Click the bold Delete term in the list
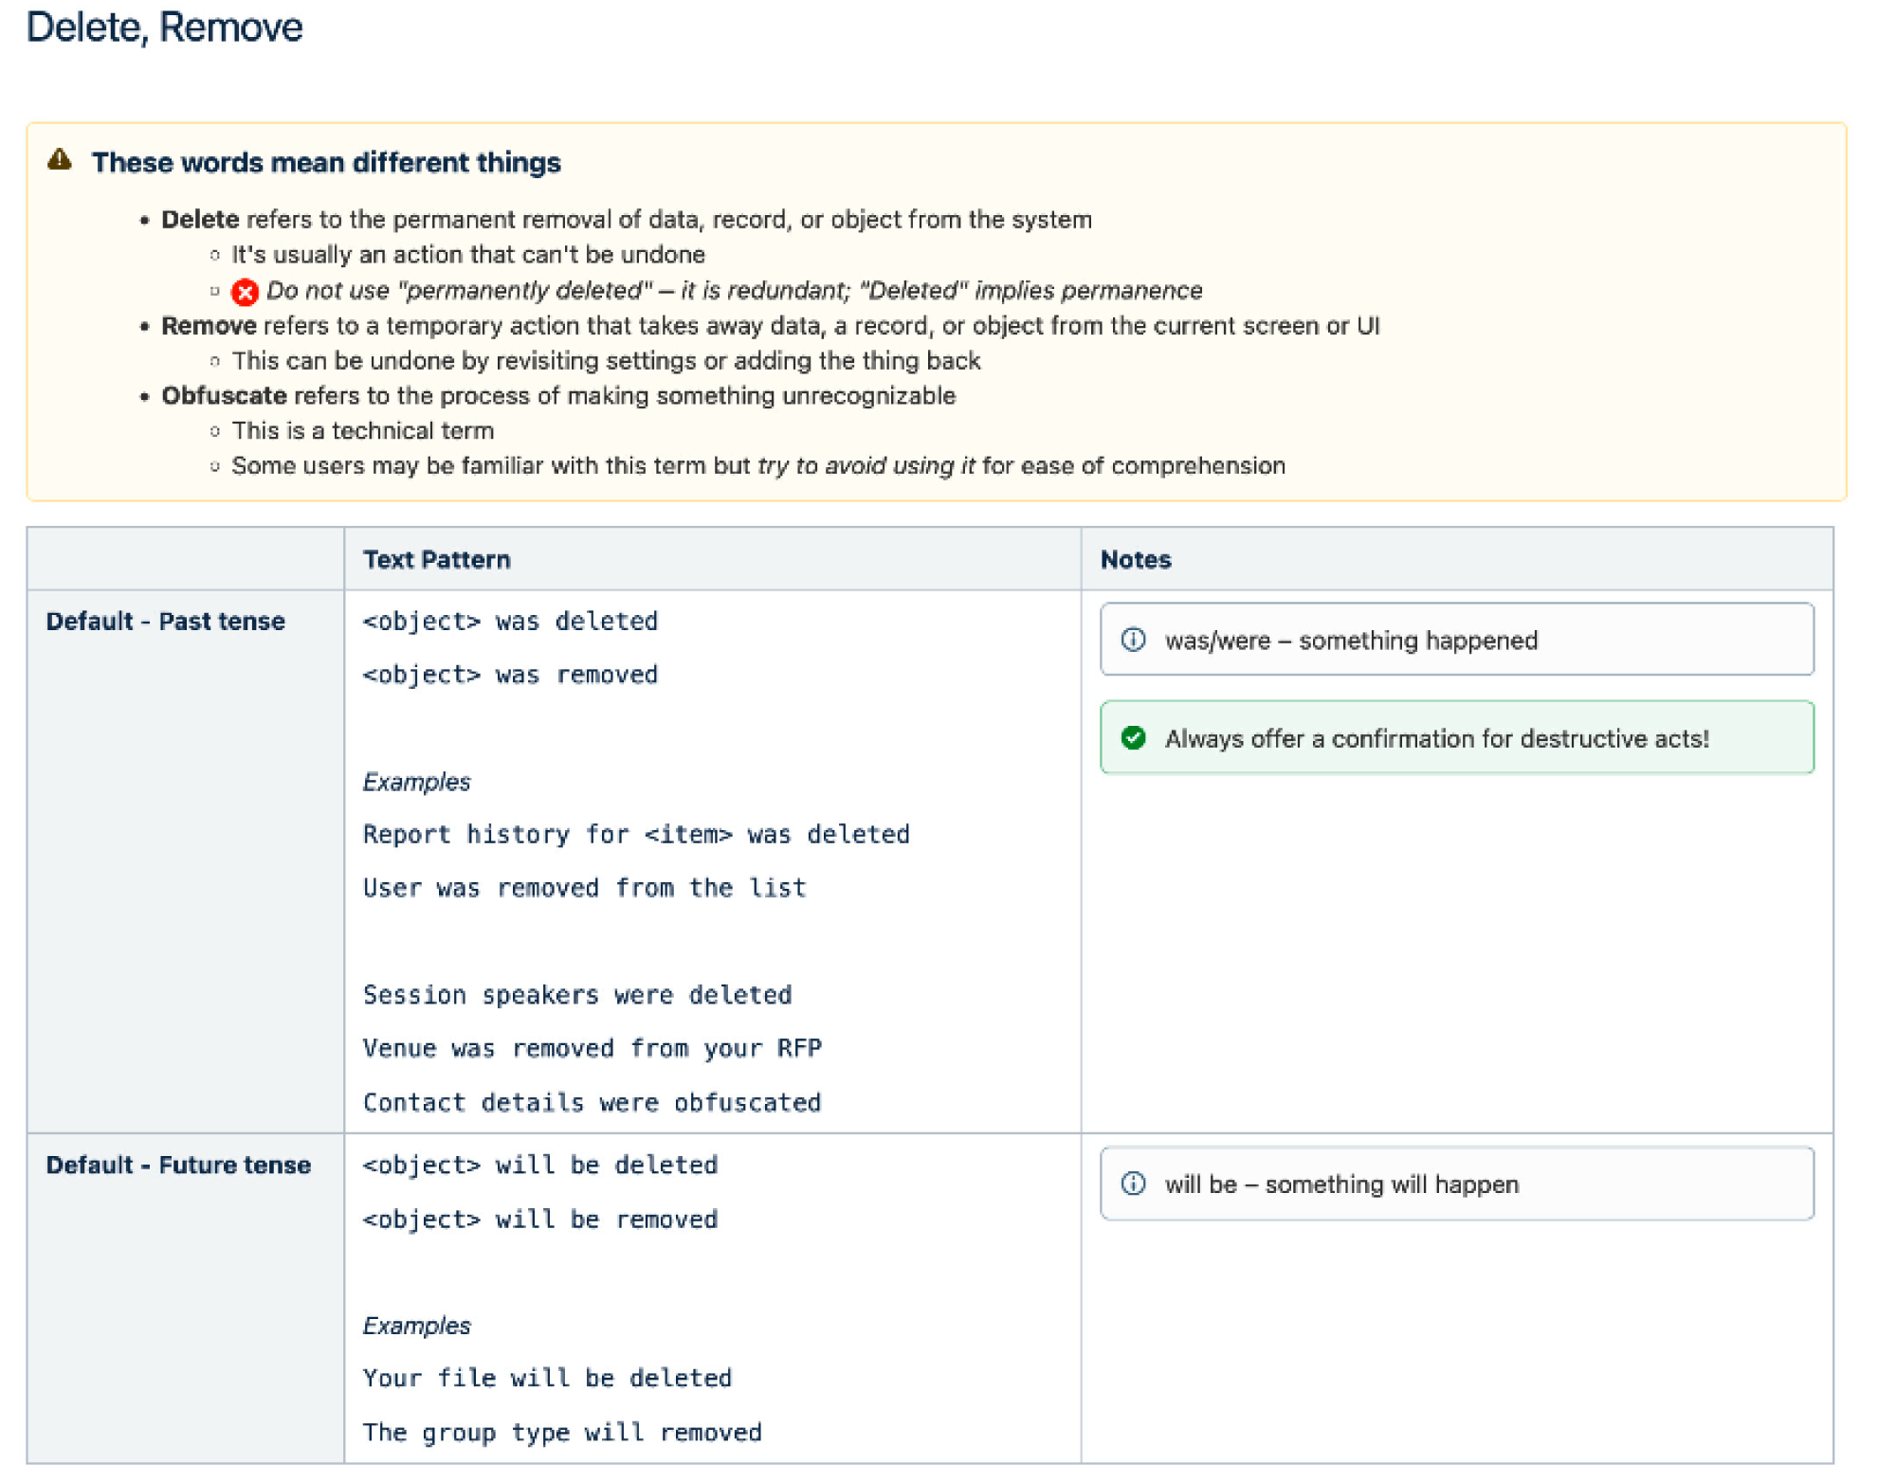Image resolution: width=1878 pixels, height=1482 pixels. (x=199, y=219)
